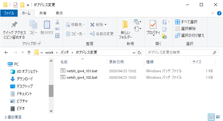Switch to the Home tab
The height and width of the screenshot is (121, 223).
(26, 13)
